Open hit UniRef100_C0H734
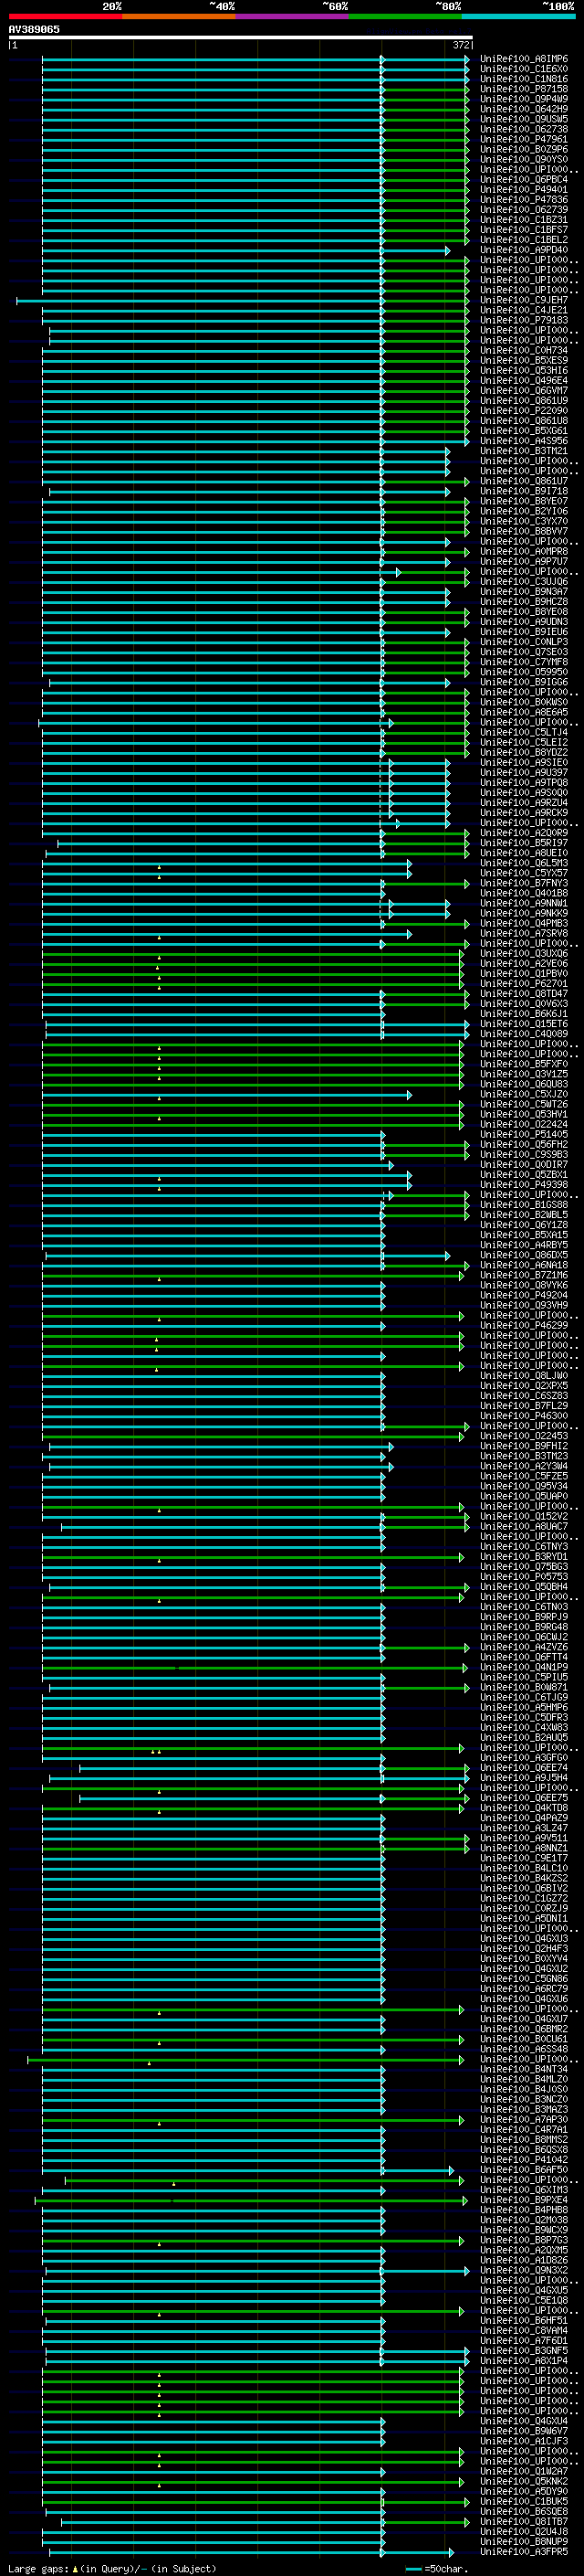The image size is (584, 2576). point(523,350)
